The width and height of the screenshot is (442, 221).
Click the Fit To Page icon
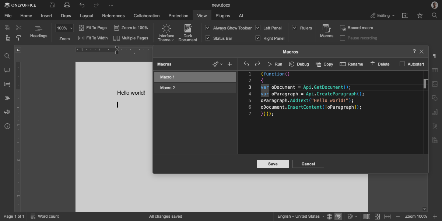pyautogui.click(x=82, y=28)
